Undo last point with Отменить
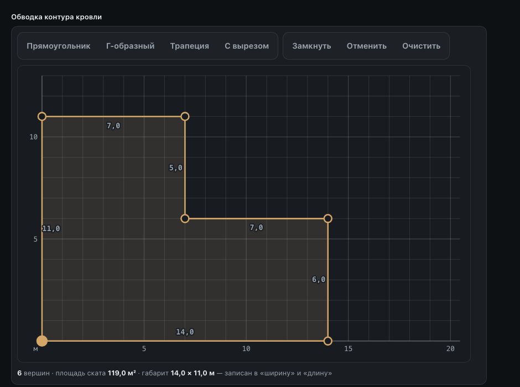 click(366, 46)
